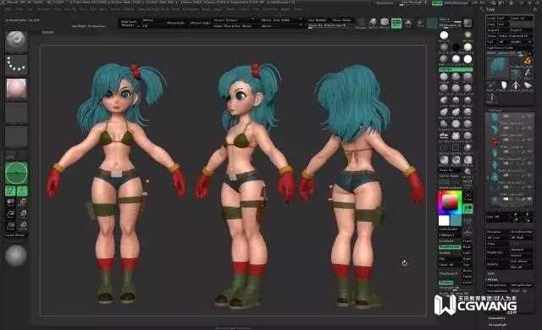542x330 pixels.
Task: Click the Top view button
Action: click(x=467, y=264)
